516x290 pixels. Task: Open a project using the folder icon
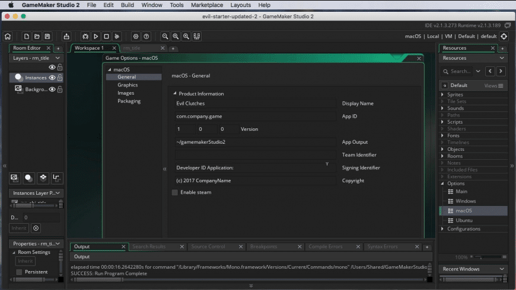[x=37, y=37]
